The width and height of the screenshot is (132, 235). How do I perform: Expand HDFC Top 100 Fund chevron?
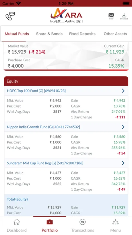[x=123, y=91]
